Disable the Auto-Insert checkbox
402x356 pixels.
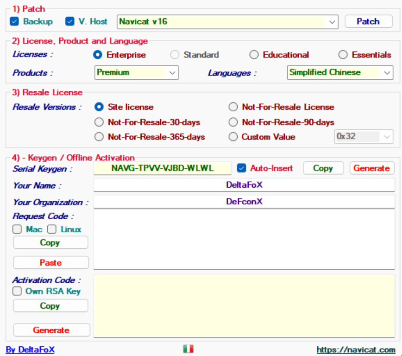click(x=241, y=168)
